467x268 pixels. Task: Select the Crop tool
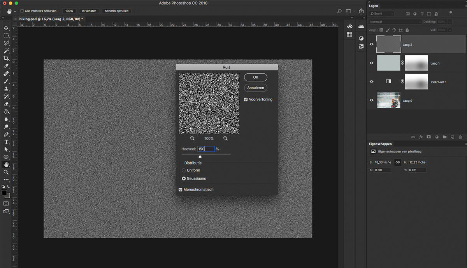[x=6, y=58]
